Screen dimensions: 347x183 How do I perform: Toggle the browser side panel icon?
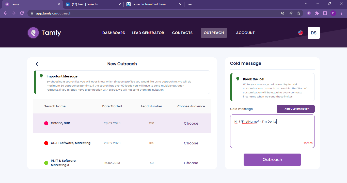coord(325,13)
